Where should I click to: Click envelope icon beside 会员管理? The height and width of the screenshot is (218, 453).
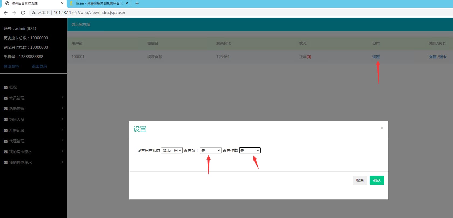6,98
